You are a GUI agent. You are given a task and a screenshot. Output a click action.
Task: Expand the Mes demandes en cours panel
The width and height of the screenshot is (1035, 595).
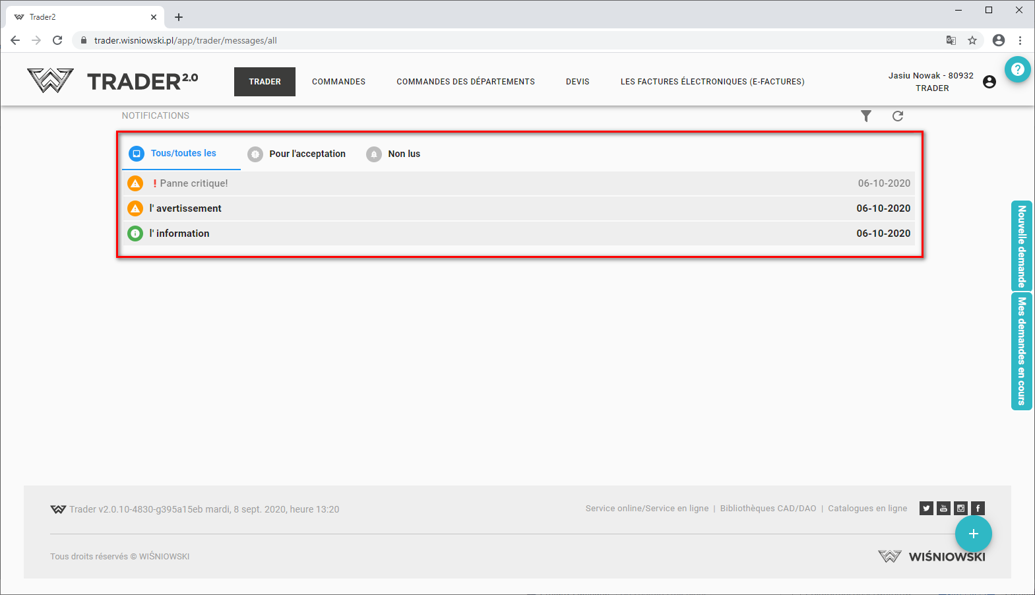[1021, 351]
